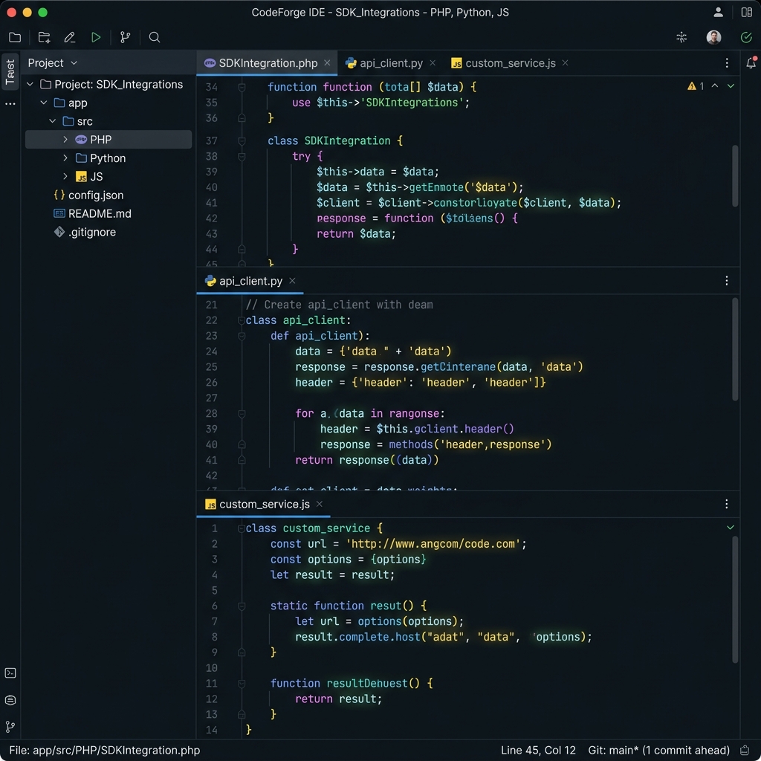Open the AI sparkle icon in the toolbar

(681, 37)
